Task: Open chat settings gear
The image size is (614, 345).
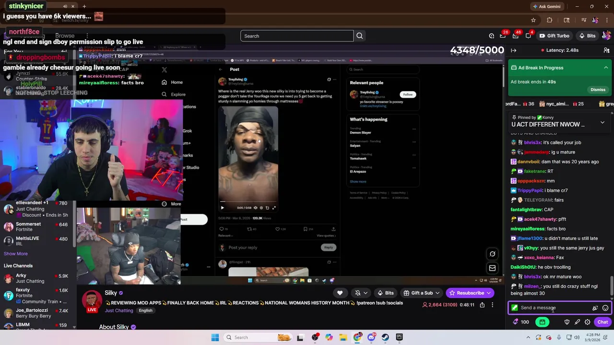Action: point(588,322)
